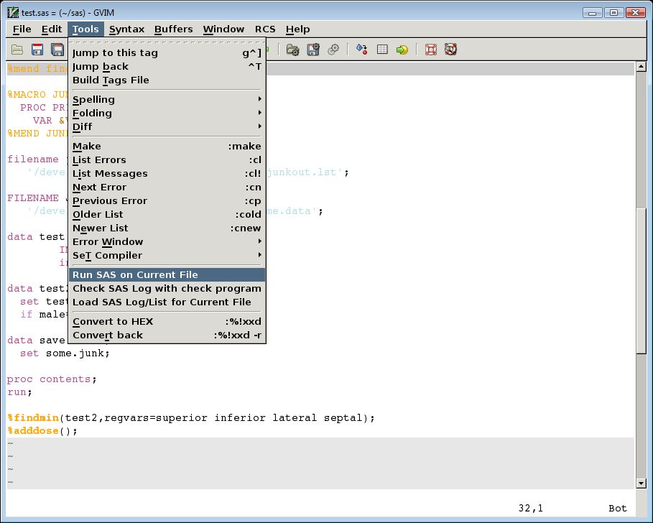
Task: Click 'regvars=superior' in the findmin call
Action: 156,417
